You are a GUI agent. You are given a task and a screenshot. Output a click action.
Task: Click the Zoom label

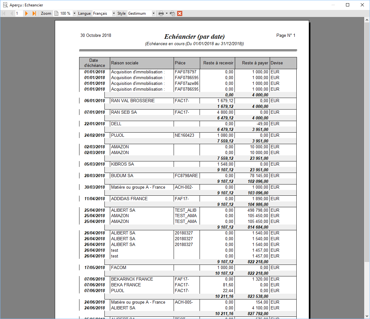[46, 13]
